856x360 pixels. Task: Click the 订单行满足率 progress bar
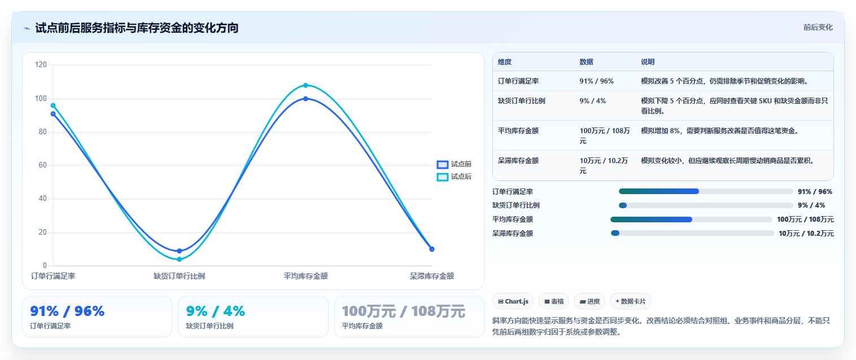click(706, 191)
